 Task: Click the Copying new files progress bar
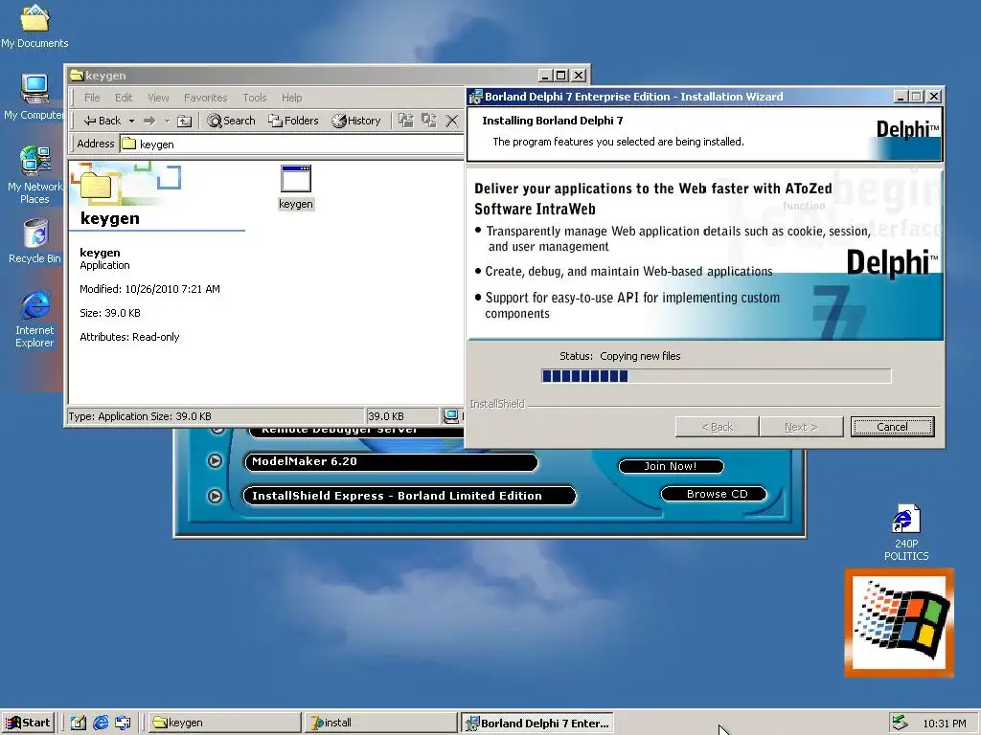pos(717,375)
